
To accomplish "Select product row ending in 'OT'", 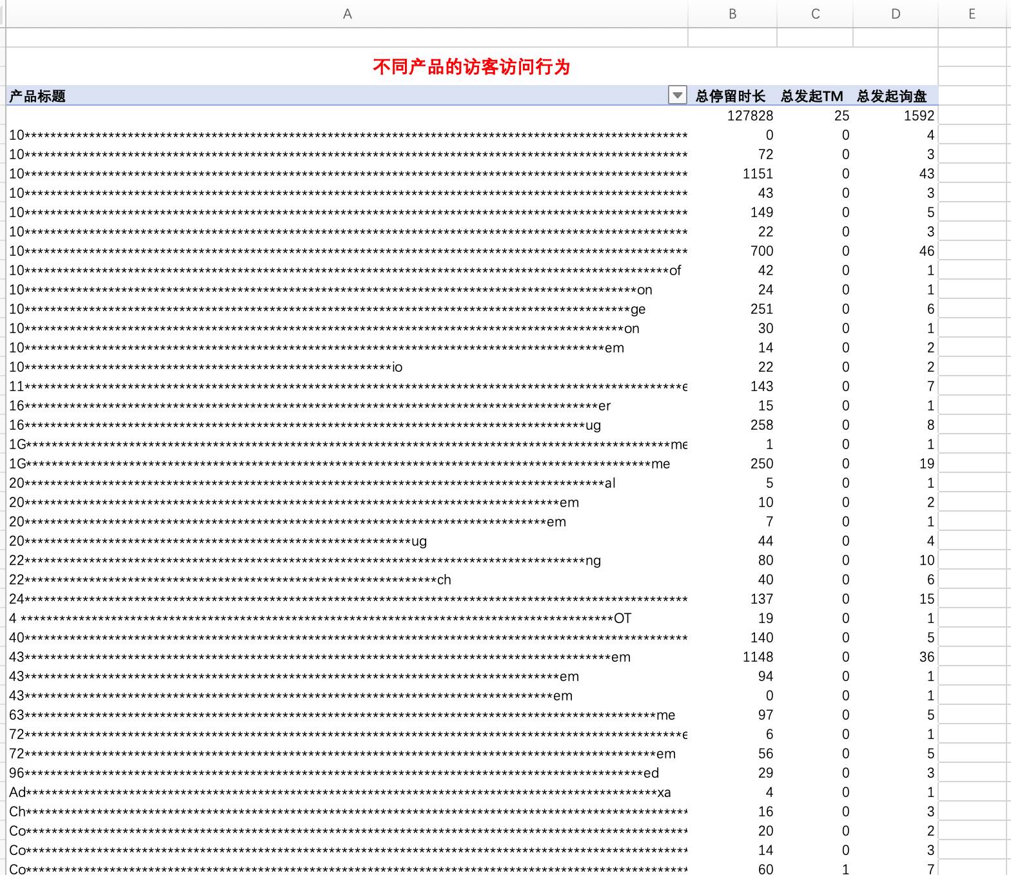I will (347, 618).
